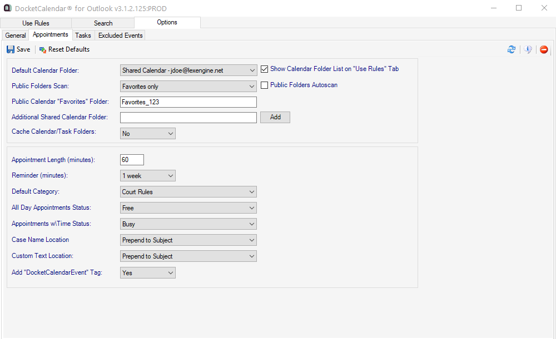Open the Cache Calendar/Task Folders dropdown
This screenshot has width=556, height=339.
[148, 133]
